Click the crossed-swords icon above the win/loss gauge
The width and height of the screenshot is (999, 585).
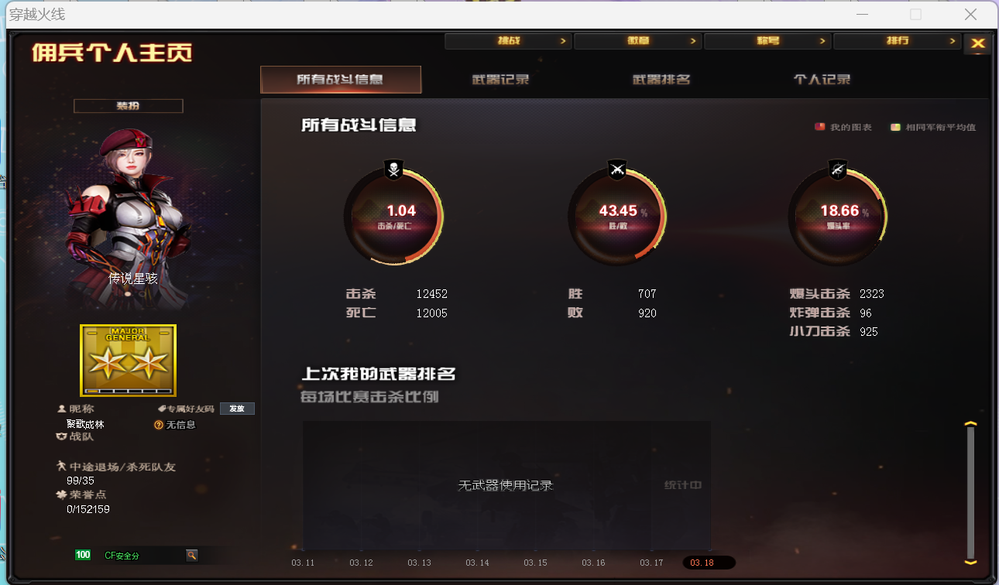click(617, 169)
